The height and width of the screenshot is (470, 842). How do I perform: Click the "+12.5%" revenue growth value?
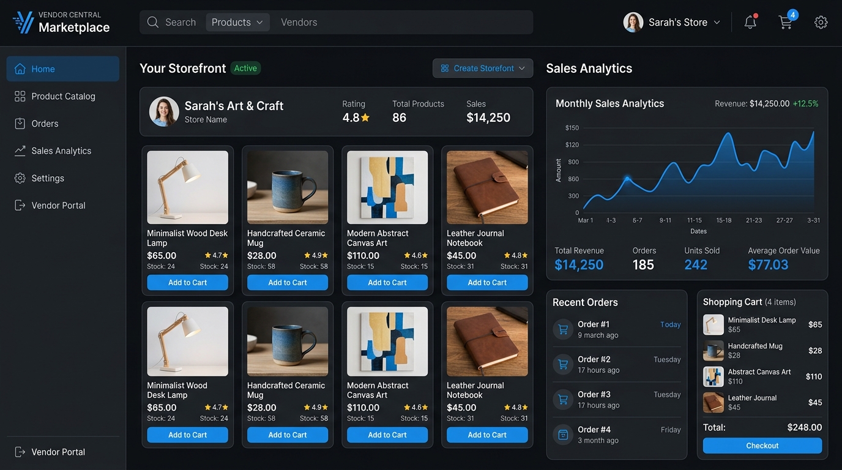coord(805,103)
